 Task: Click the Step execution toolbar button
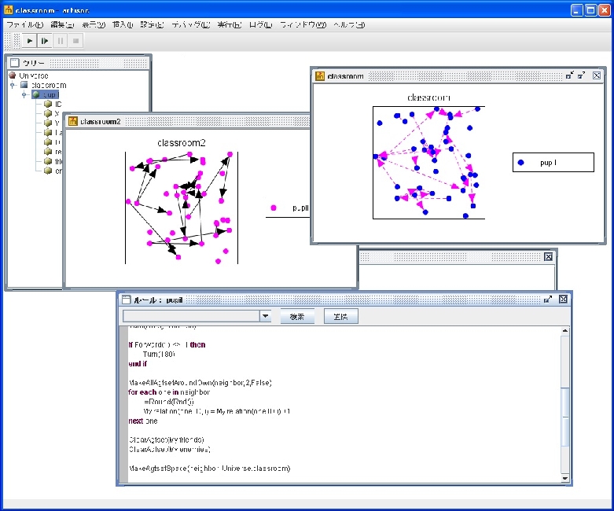pyautogui.click(x=45, y=40)
